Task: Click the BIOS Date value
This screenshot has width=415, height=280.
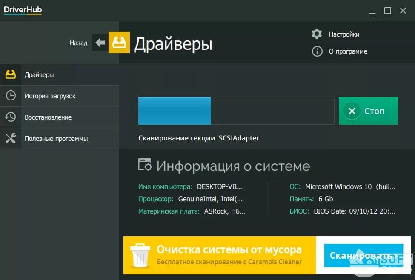Action: [355, 211]
